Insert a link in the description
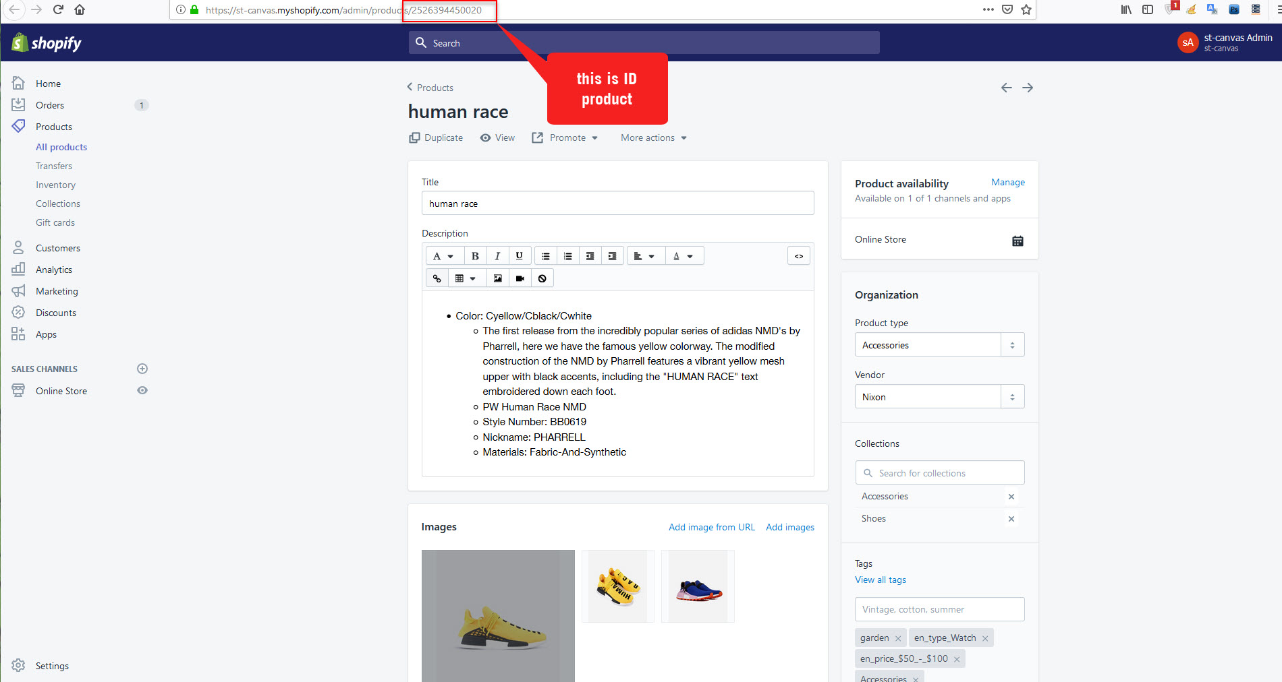 pyautogui.click(x=437, y=278)
